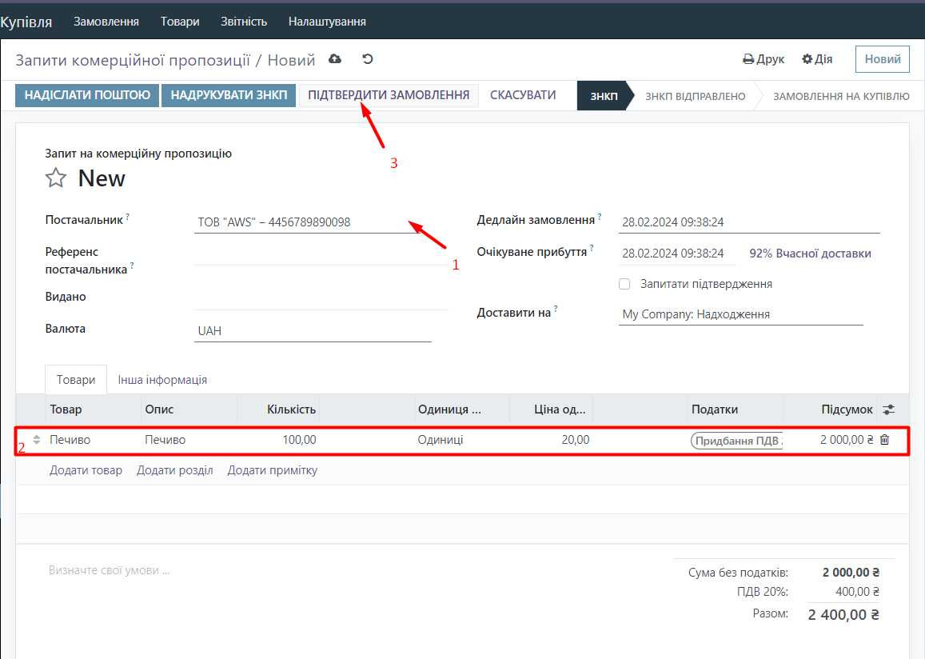Click the Замовлення на купівлю status stage
Screen dimensions: 925x659
tap(840, 96)
